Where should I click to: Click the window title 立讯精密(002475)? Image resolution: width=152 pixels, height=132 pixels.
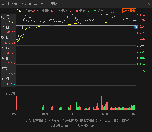[x=14, y=4]
